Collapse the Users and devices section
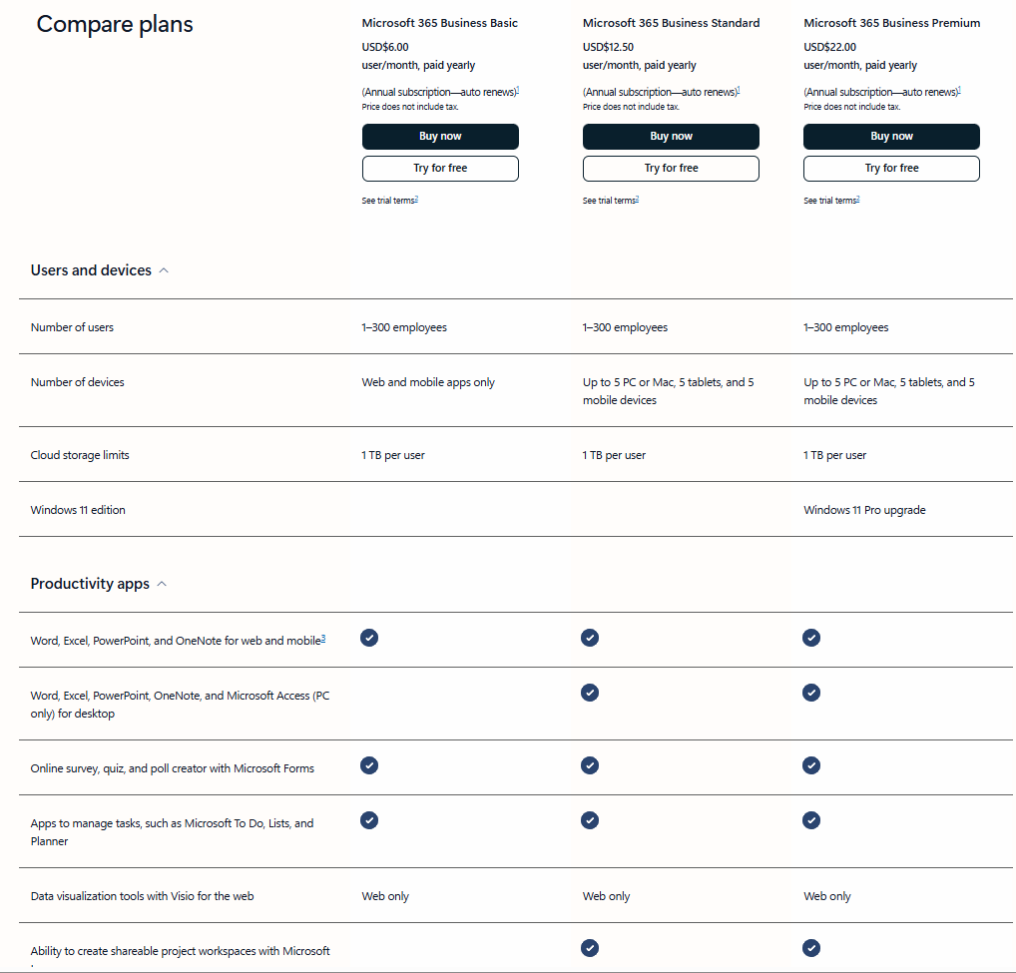The width and height of the screenshot is (1016, 973). point(164,270)
